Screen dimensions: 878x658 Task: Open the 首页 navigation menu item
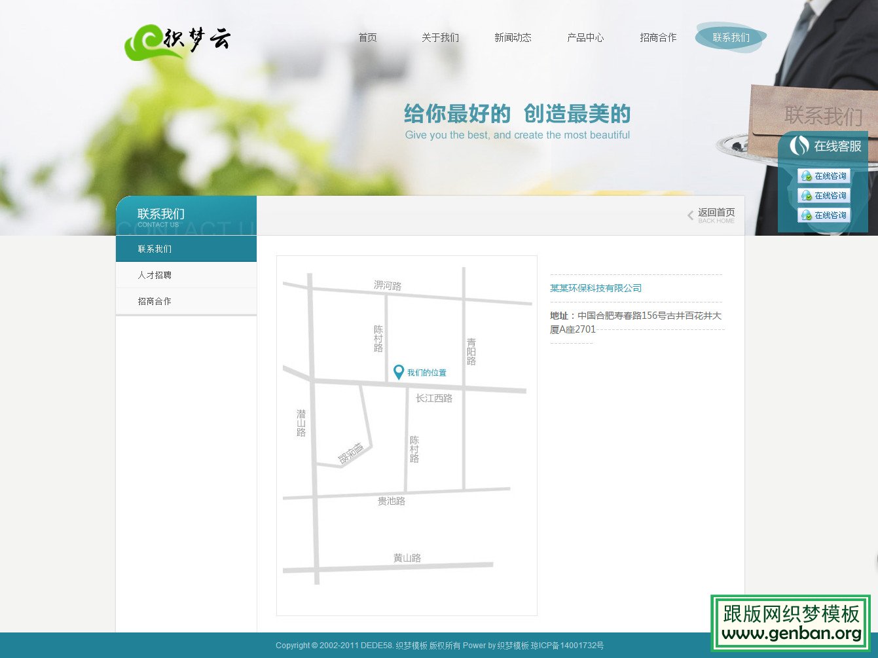pos(367,37)
